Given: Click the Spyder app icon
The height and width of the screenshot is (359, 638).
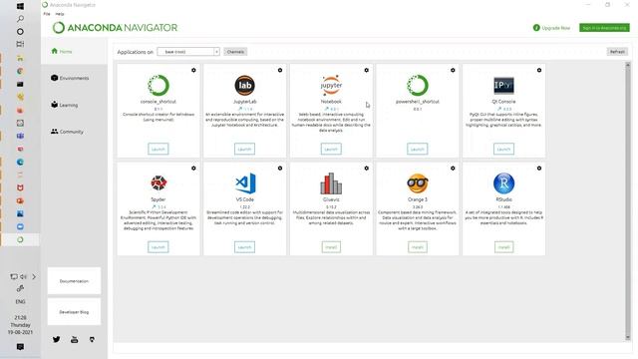Looking at the screenshot, I should [x=159, y=183].
